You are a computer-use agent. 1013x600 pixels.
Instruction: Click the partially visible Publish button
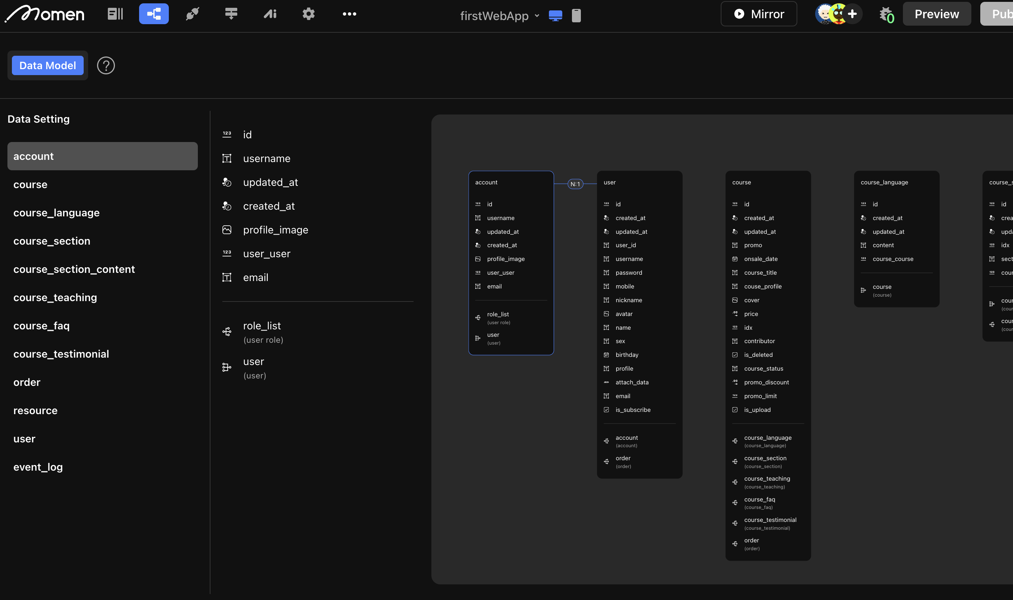click(997, 14)
